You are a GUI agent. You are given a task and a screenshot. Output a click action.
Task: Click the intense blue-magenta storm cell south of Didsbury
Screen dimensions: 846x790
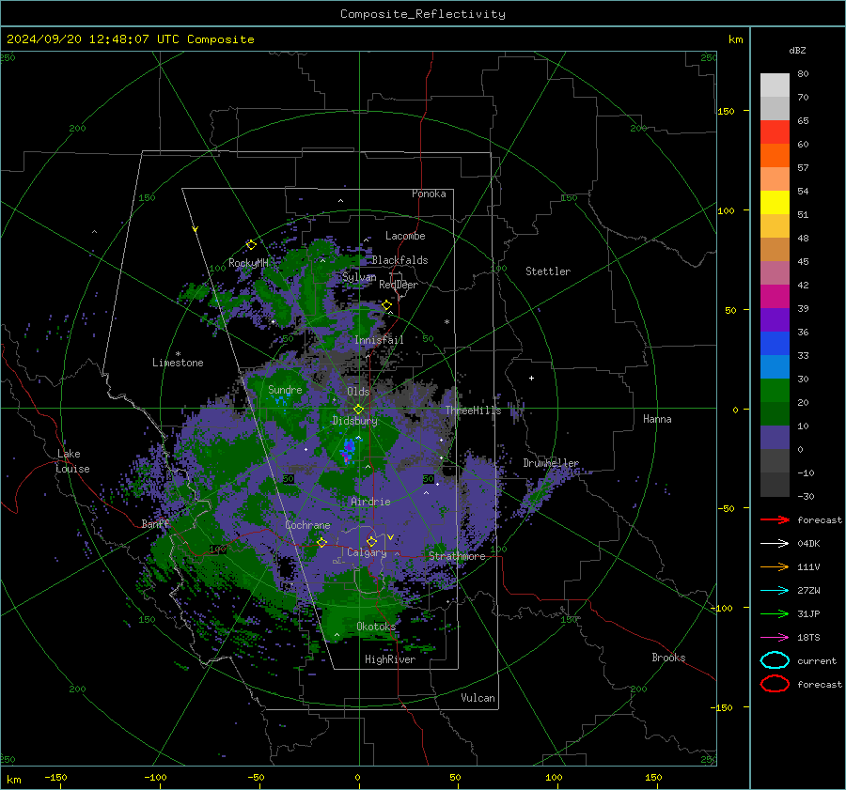tap(349, 450)
